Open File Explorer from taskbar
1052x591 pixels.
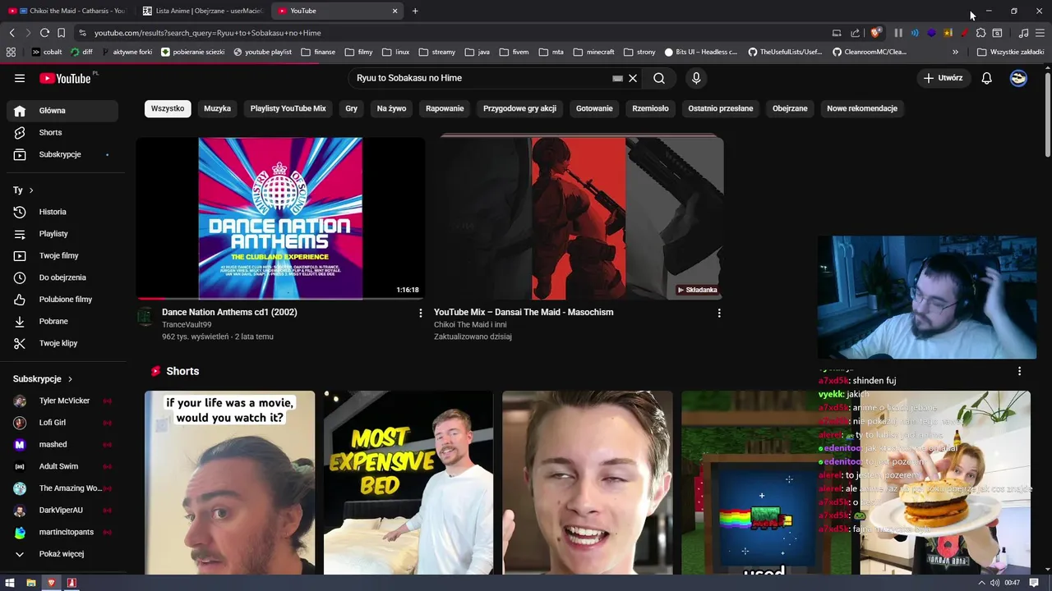30,583
